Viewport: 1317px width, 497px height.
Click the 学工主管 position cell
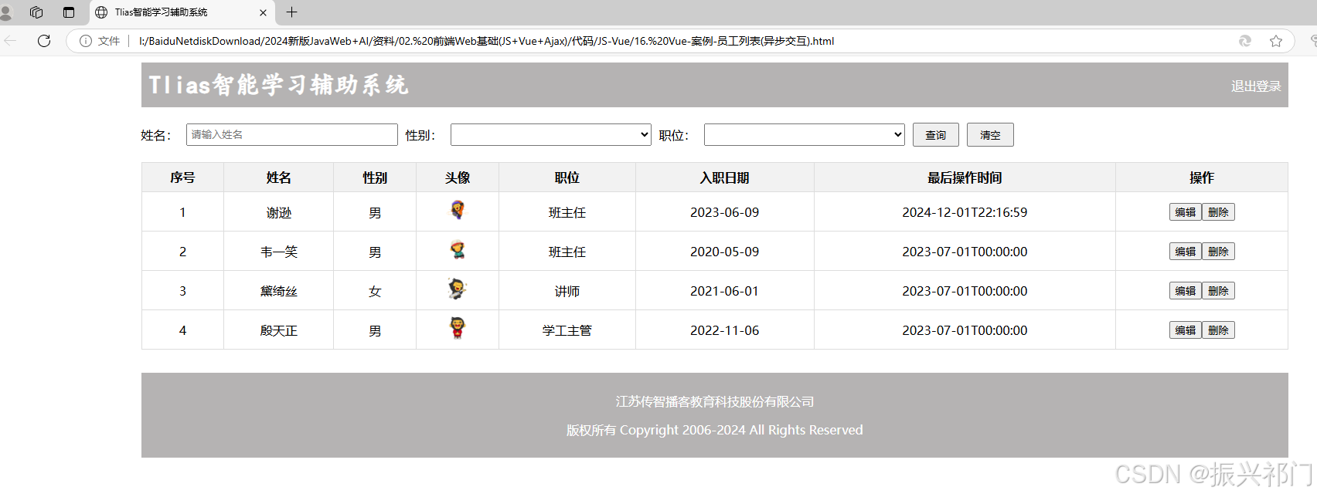567,330
